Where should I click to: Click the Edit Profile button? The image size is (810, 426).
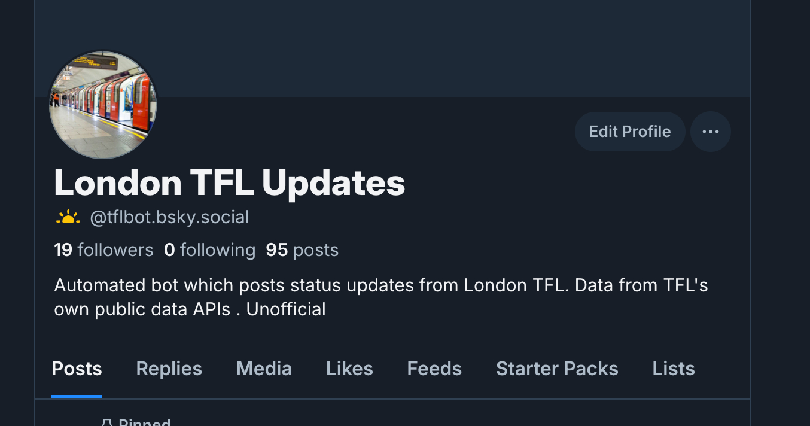(x=629, y=132)
